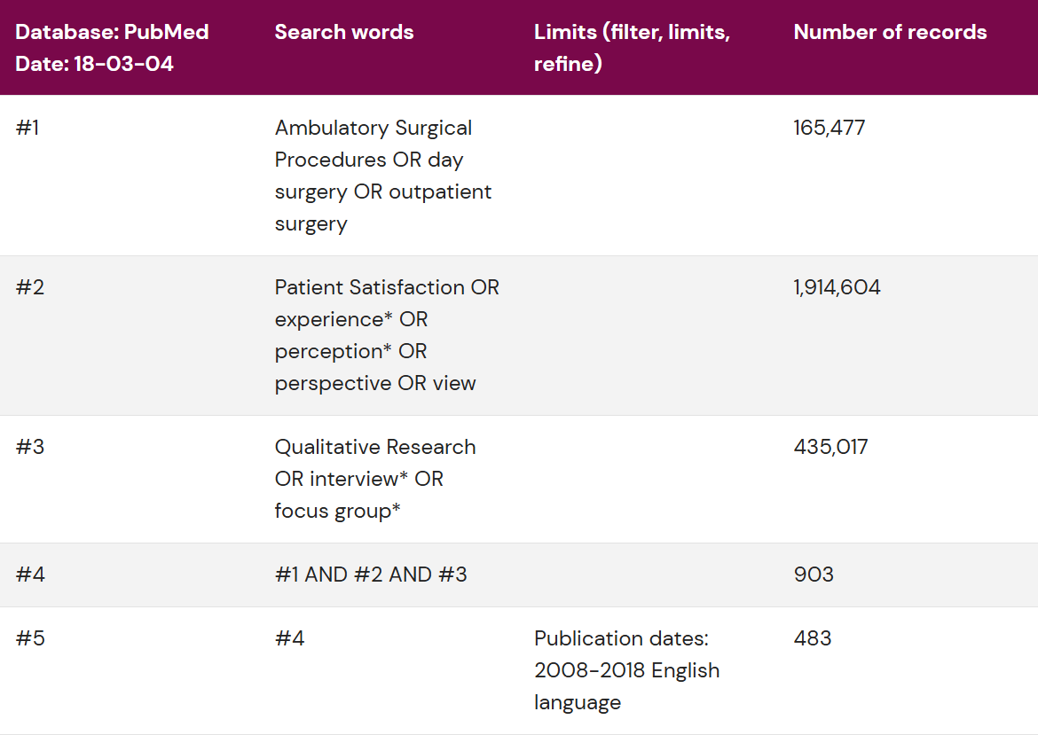Viewport: 1038px width, 735px height.
Task: Click the #4 row label in first column
Action: point(29,575)
